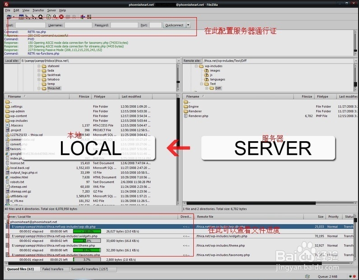Select the remote languages folder icon
The height and width of the screenshot is (280, 359).
[206, 79]
